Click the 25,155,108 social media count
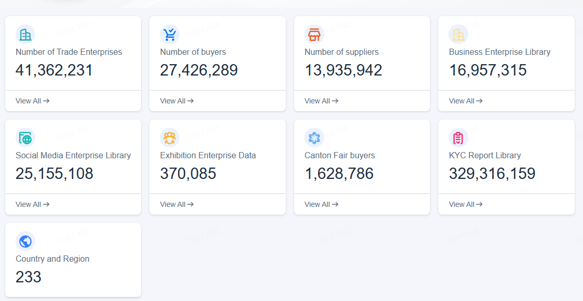 point(54,173)
